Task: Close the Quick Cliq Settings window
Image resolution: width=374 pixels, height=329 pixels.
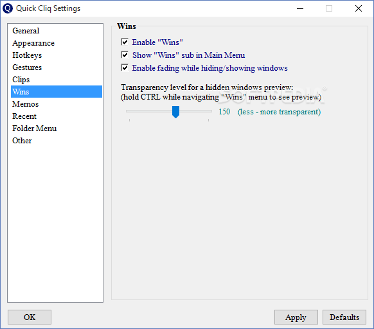Action: [359, 8]
